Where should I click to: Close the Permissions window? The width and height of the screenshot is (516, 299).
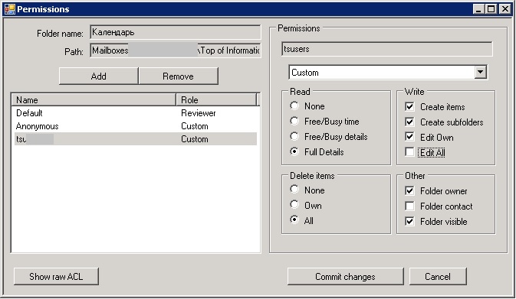(x=504, y=9)
